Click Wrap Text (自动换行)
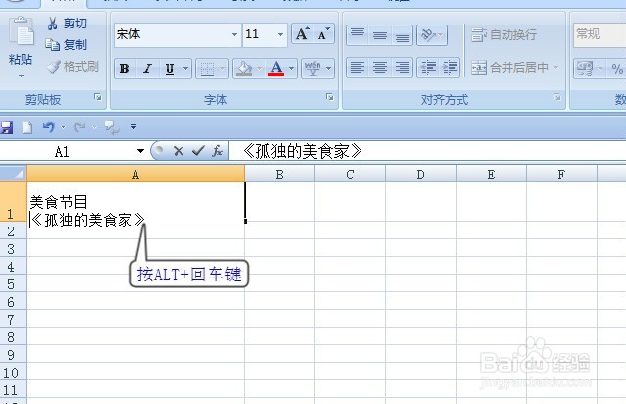The image size is (626, 404). coord(504,35)
